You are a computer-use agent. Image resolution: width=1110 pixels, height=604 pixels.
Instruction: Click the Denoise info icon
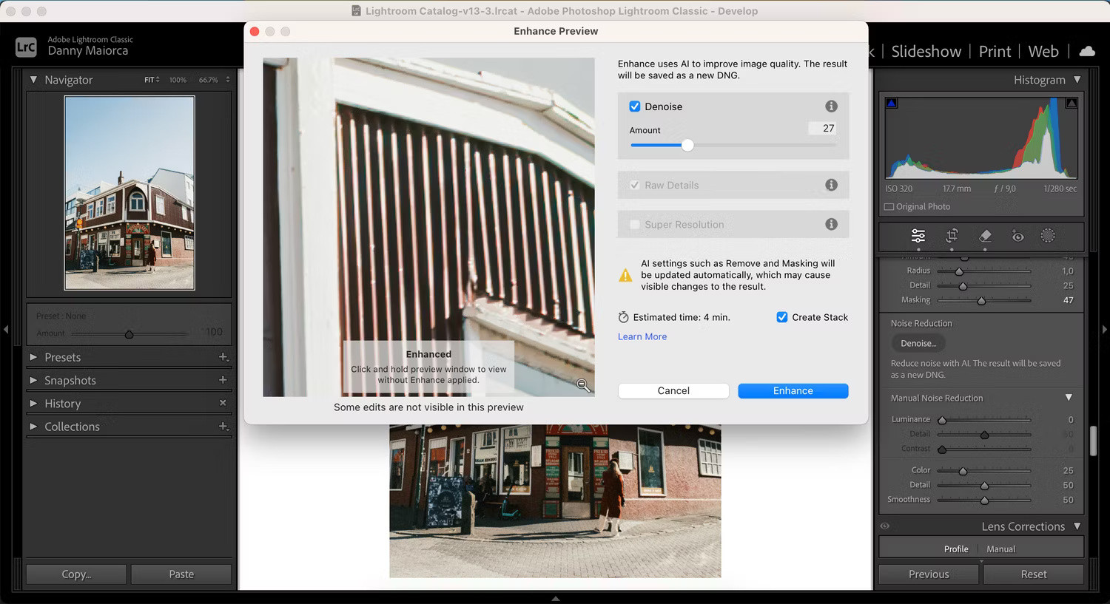point(831,106)
